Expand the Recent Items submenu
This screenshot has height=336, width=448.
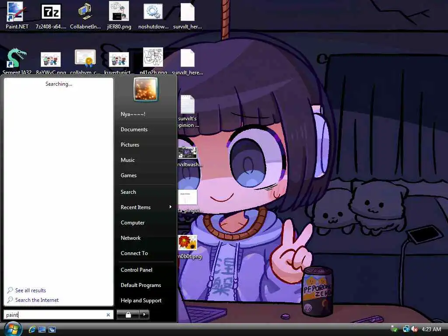pos(146,207)
